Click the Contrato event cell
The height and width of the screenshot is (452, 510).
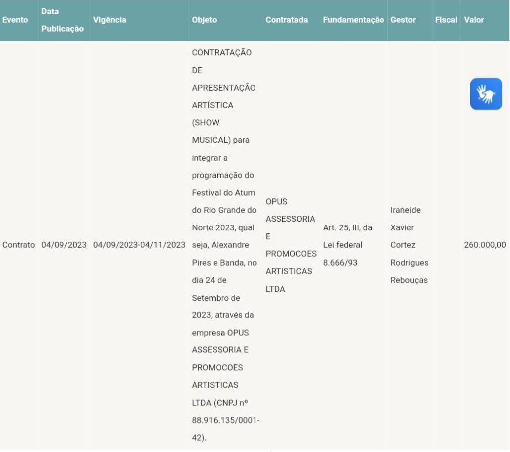click(x=19, y=245)
